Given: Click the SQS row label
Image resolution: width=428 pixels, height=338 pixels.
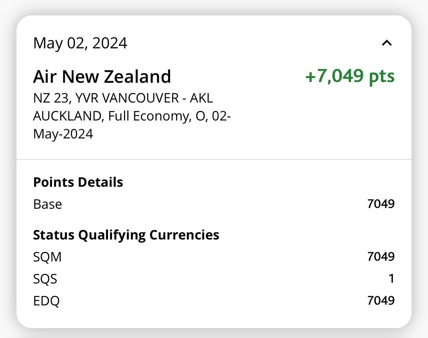Looking at the screenshot, I should click(45, 279).
